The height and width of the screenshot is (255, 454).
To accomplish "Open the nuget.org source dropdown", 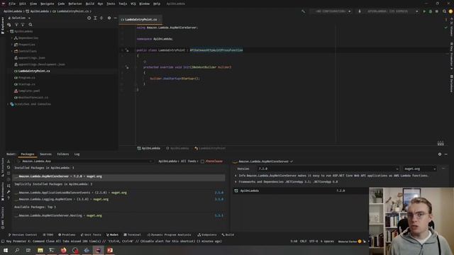I will [420, 169].
